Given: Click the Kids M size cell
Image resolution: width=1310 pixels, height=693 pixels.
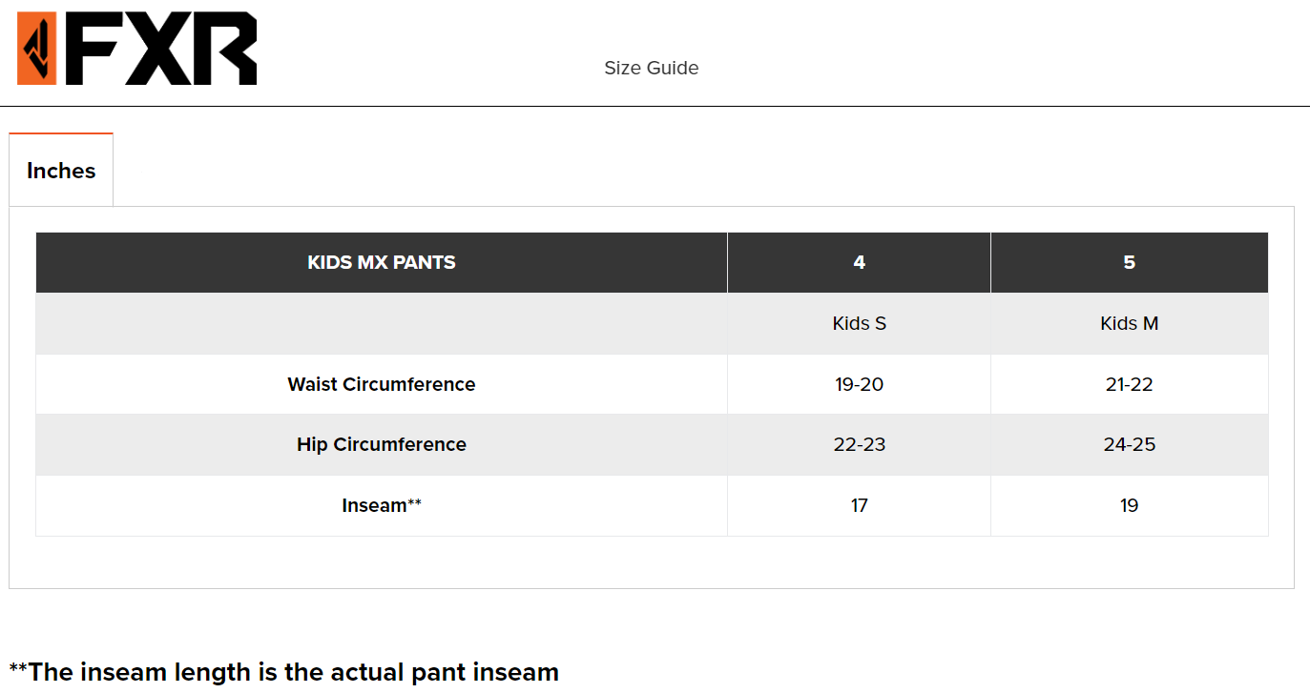Looking at the screenshot, I should tap(1129, 323).
